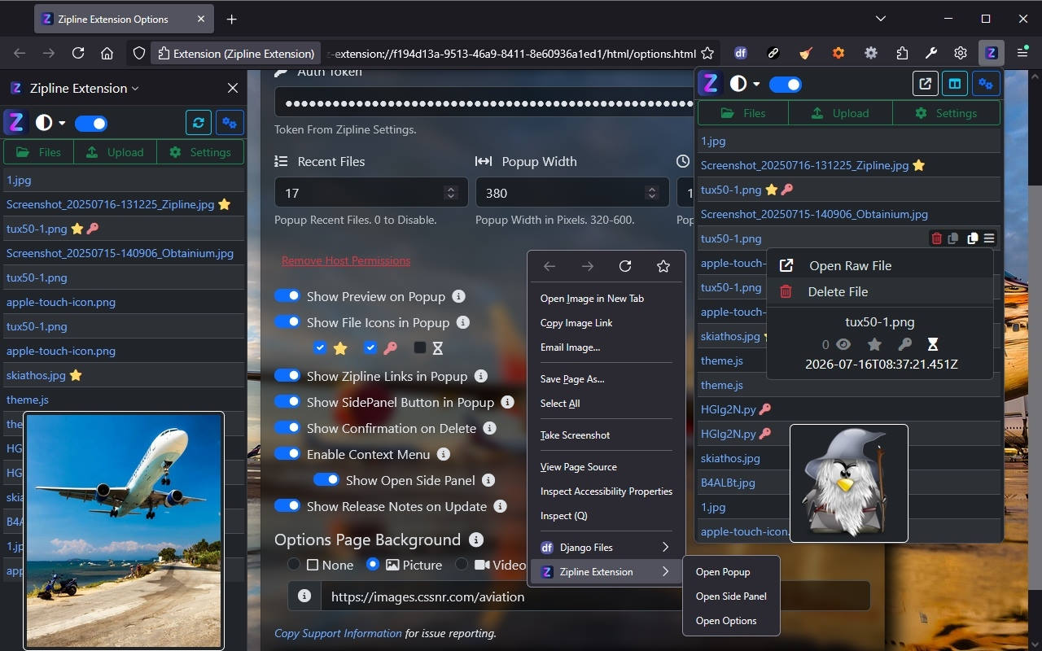1042x651 pixels.
Task: Click the broom extension icon in browser toolbar
Action: (x=806, y=53)
